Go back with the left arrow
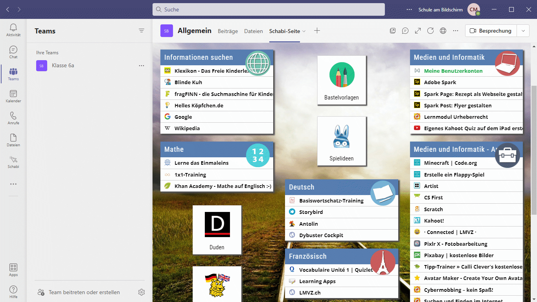The height and width of the screenshot is (302, 537). [x=7, y=9]
